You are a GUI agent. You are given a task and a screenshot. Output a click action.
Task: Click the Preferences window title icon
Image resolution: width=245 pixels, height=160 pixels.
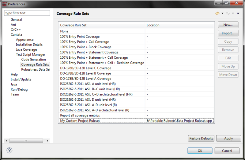point(4,4)
